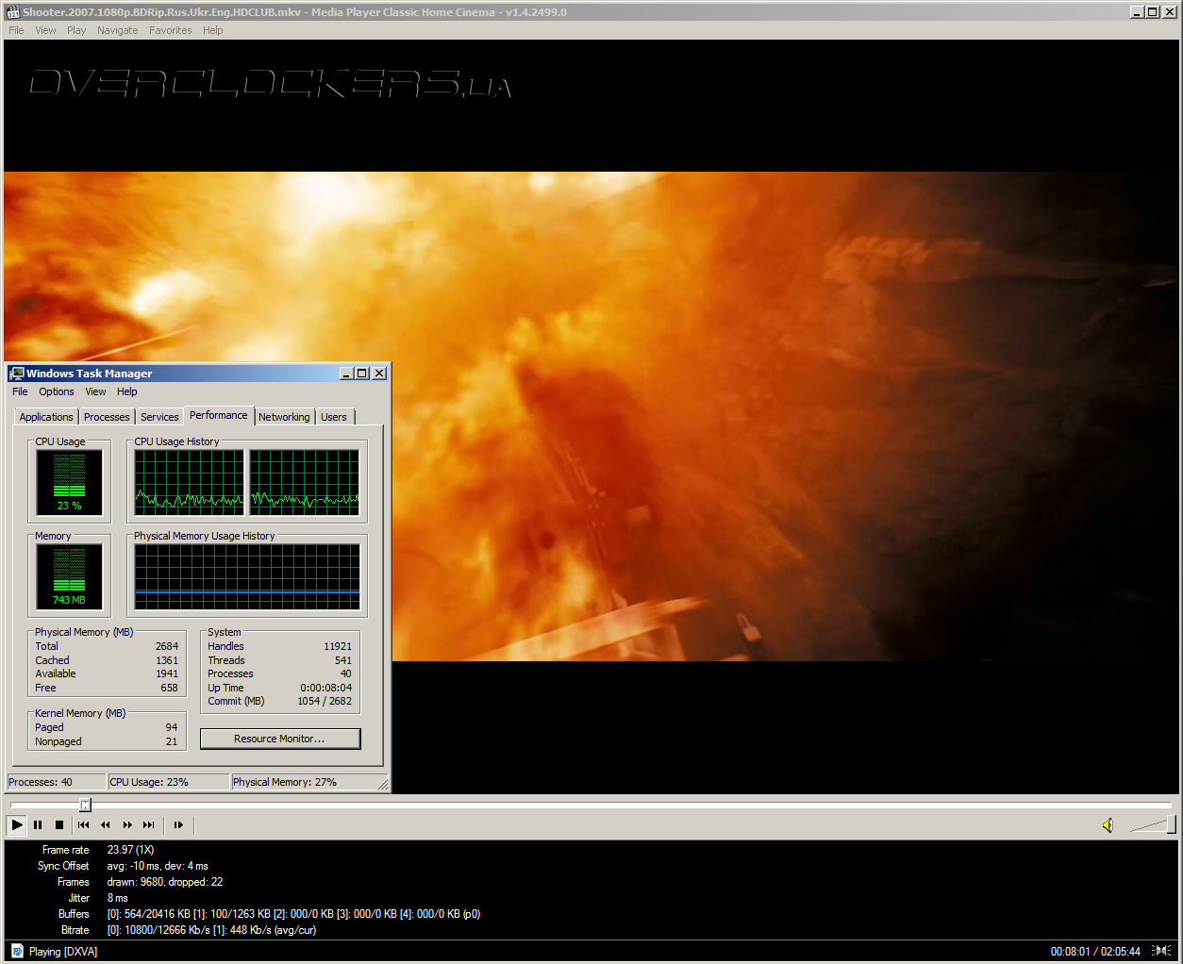Pause the video playback
Image resolution: width=1183 pixels, height=964 pixels.
pyautogui.click(x=38, y=824)
